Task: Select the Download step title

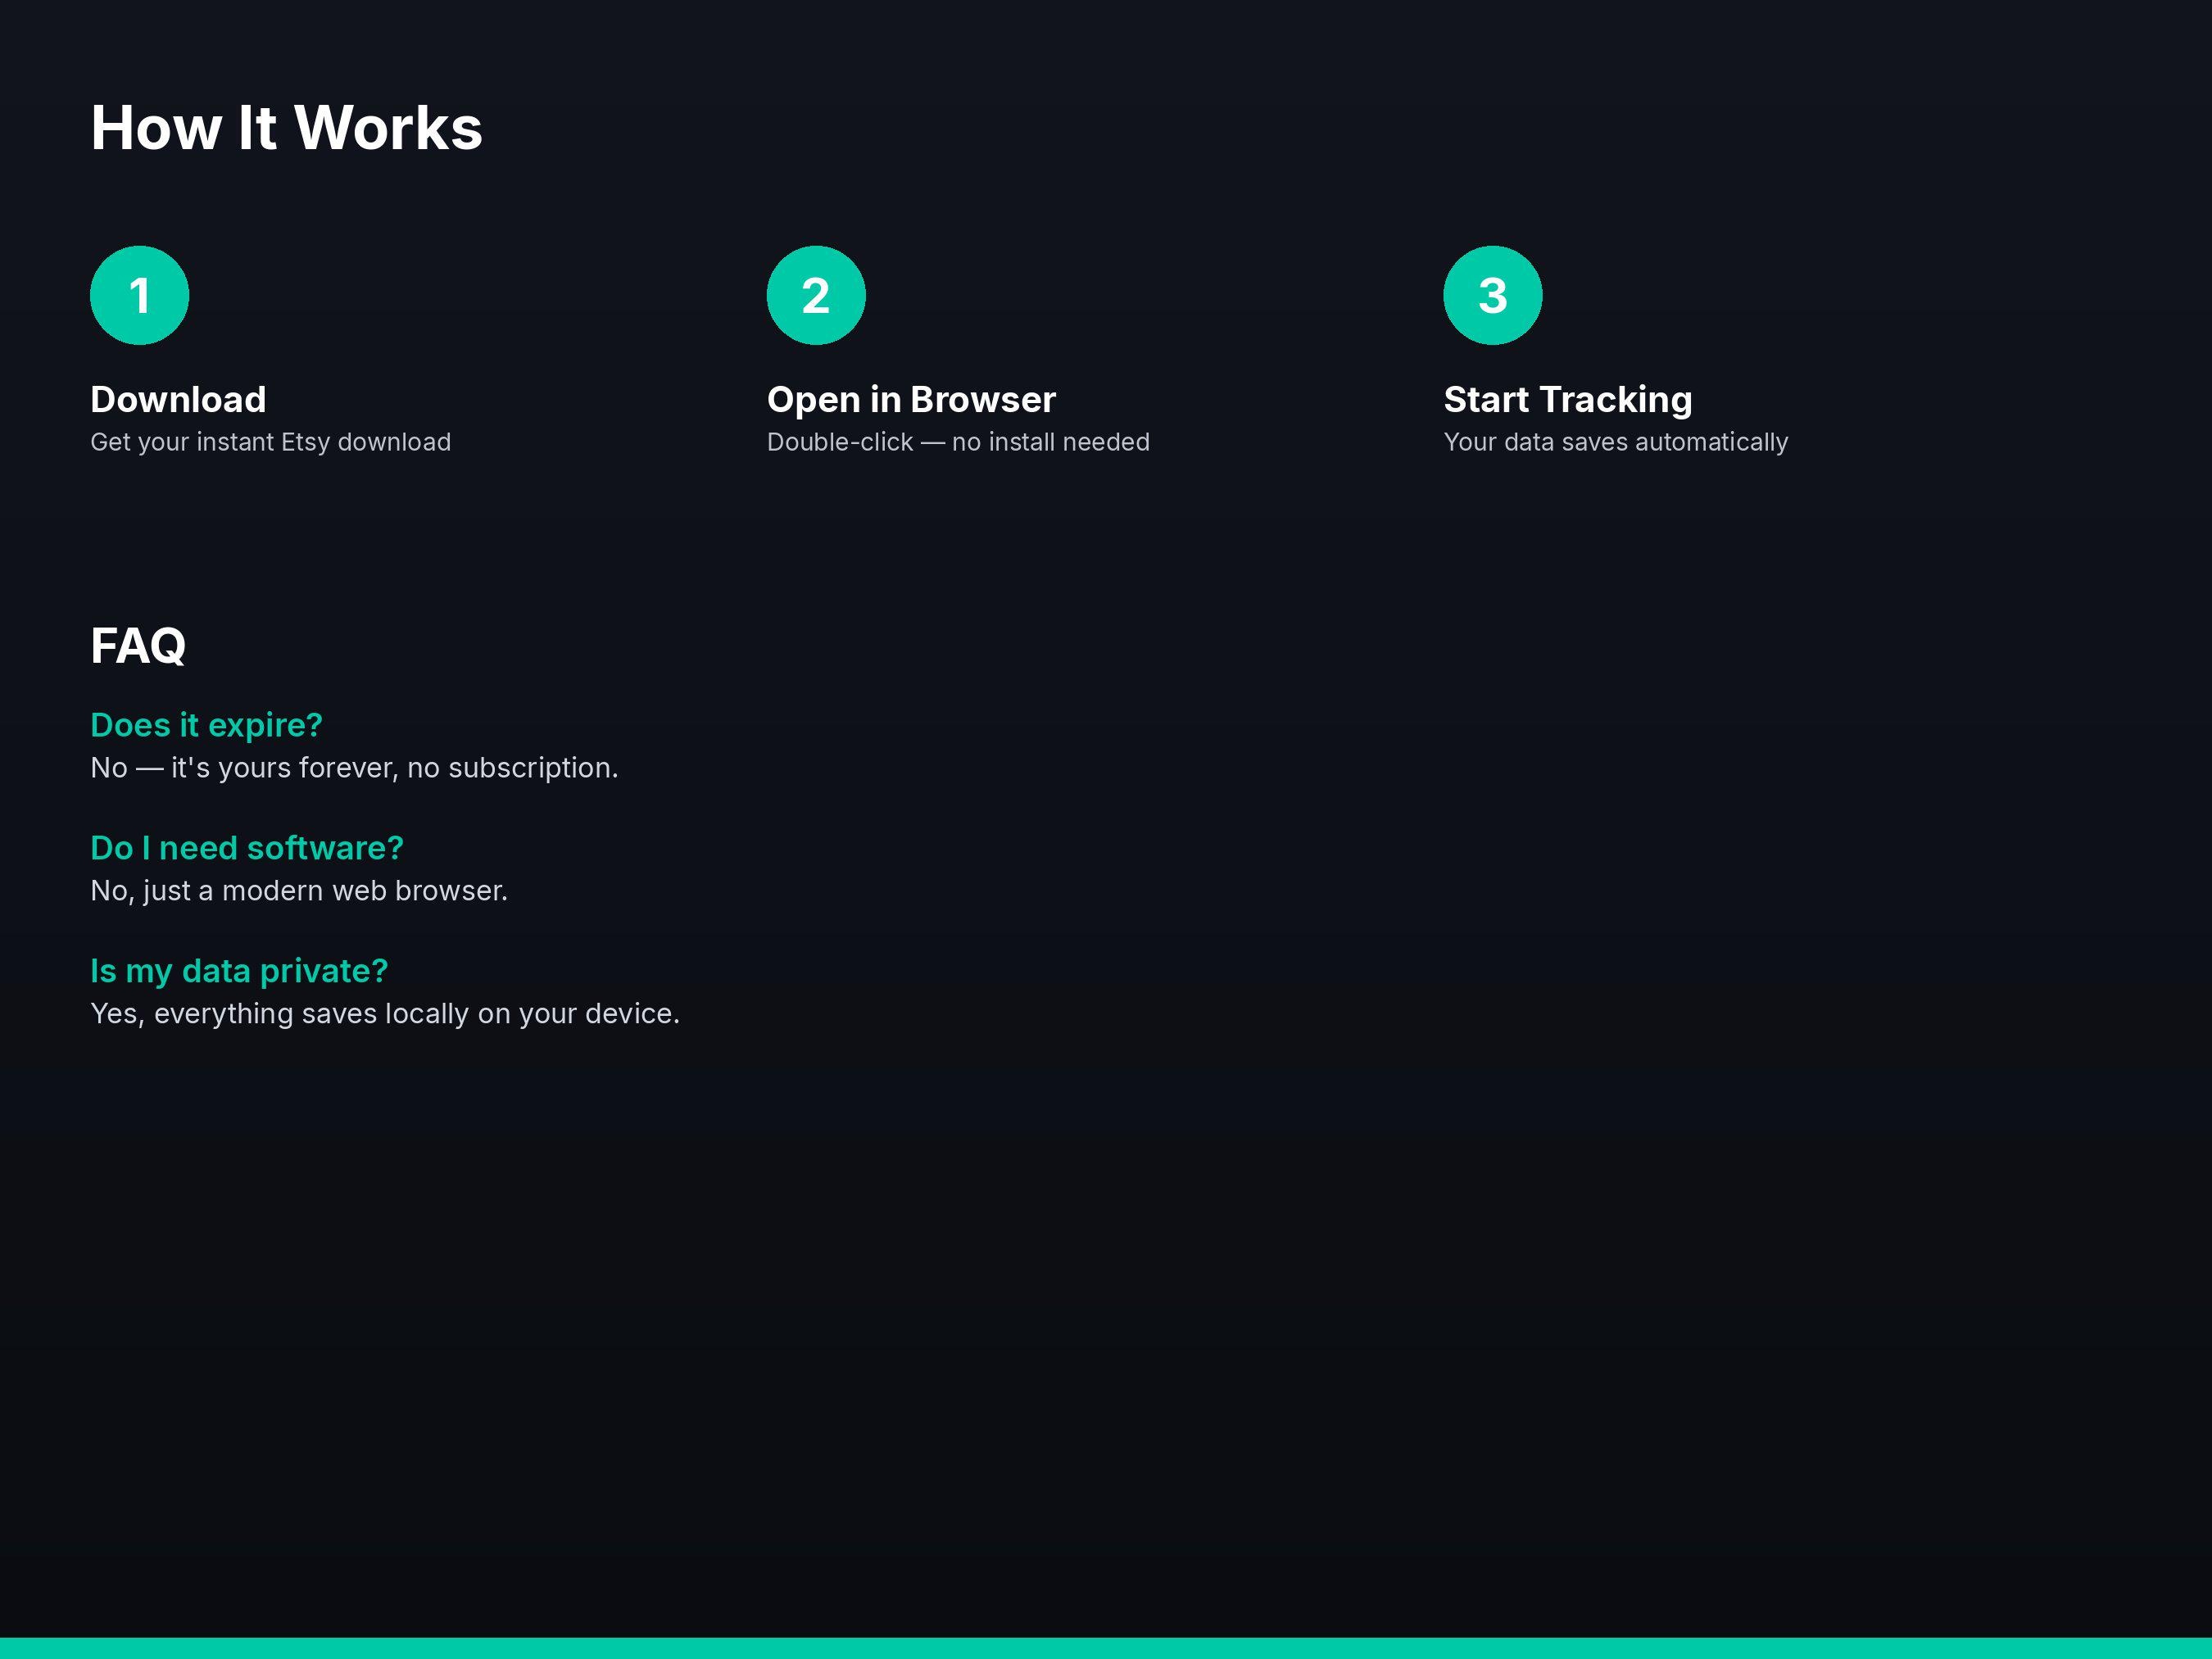Action: coord(178,399)
